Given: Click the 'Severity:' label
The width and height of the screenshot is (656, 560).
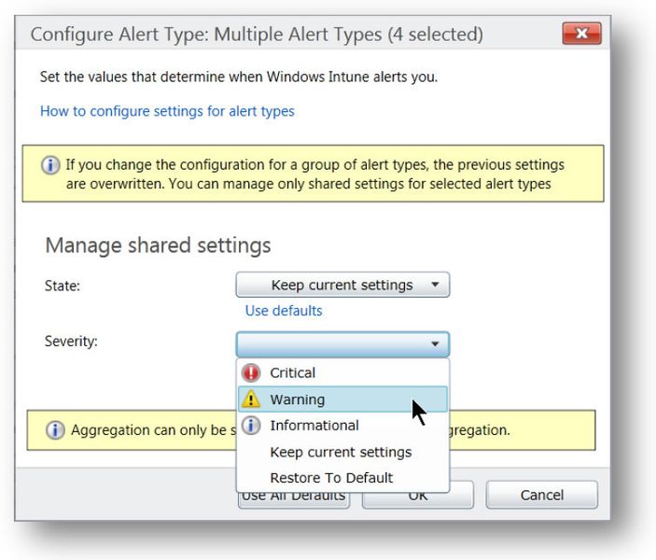Looking at the screenshot, I should pyautogui.click(x=71, y=341).
